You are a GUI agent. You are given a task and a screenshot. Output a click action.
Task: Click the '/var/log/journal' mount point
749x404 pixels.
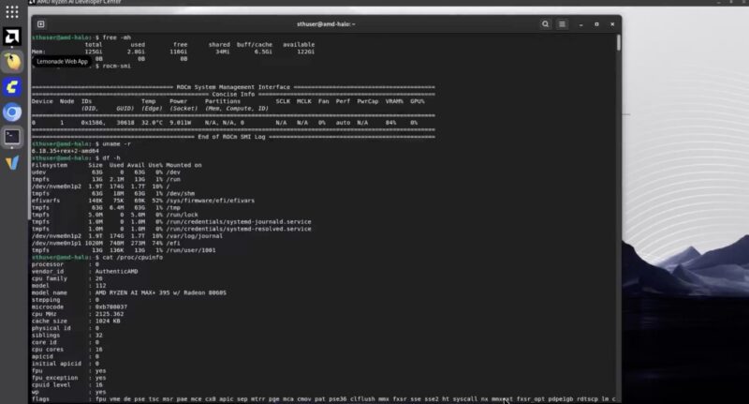tap(195, 236)
